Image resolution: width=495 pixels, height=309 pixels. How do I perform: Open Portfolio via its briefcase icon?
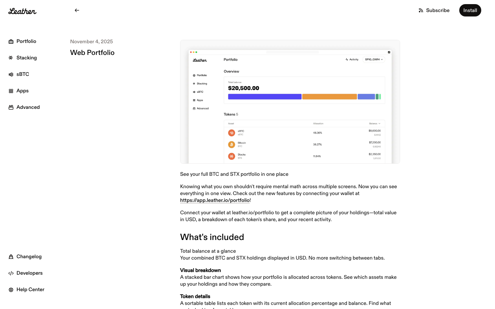point(11,42)
